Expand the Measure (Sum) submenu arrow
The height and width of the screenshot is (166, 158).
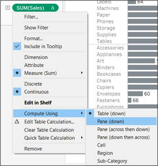coord(82,73)
